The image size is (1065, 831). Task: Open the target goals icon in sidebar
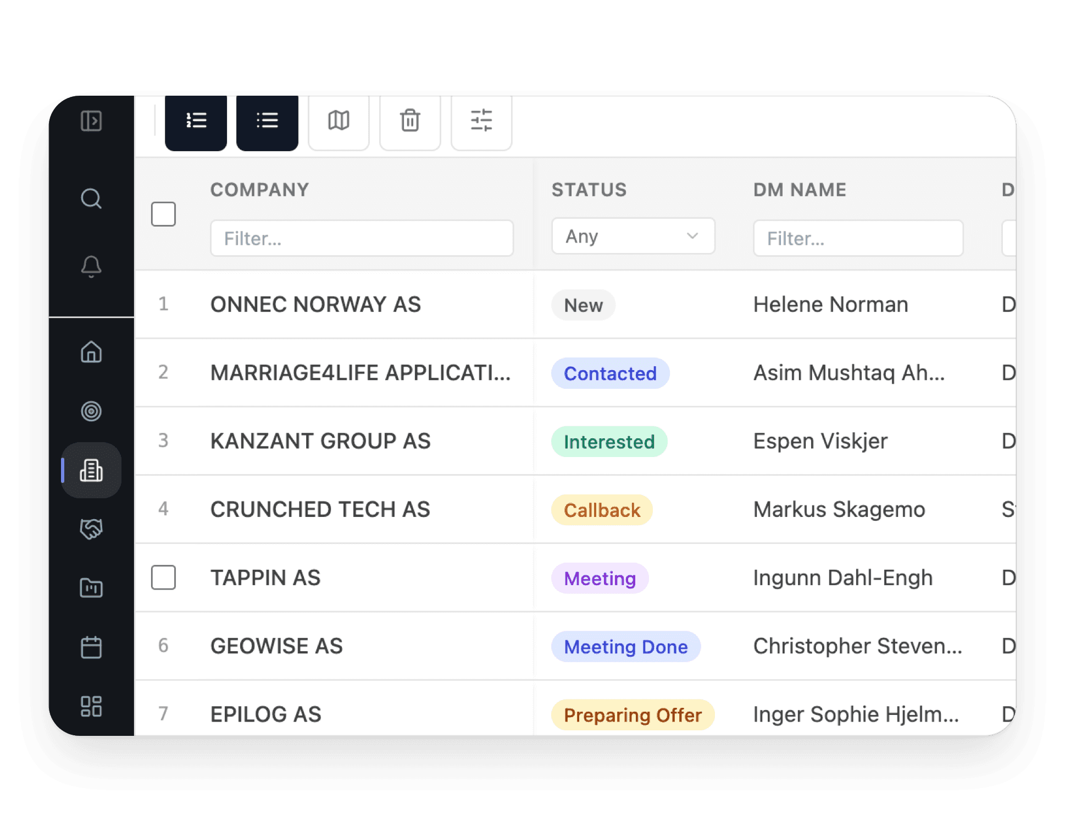tap(91, 411)
